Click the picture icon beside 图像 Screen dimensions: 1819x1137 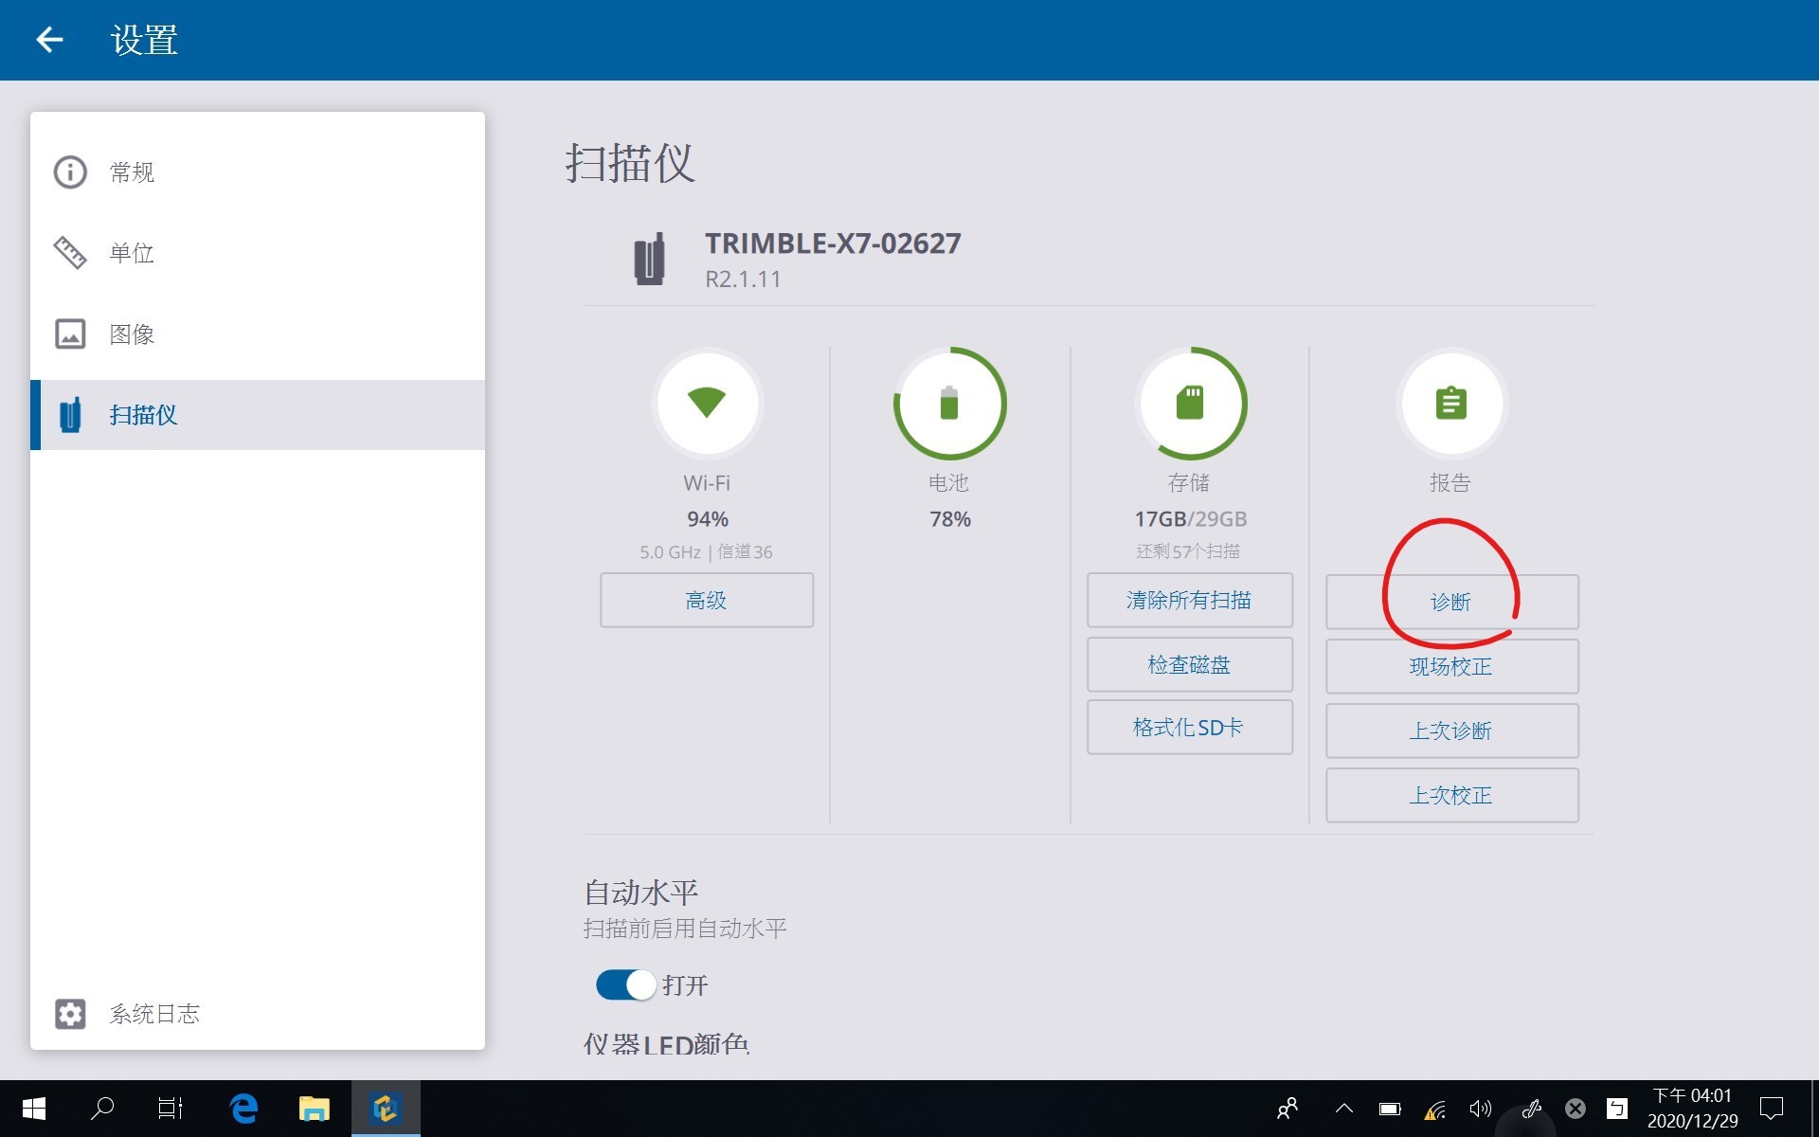point(70,334)
